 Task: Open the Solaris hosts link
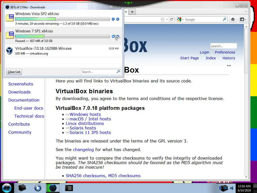[x=83, y=128]
